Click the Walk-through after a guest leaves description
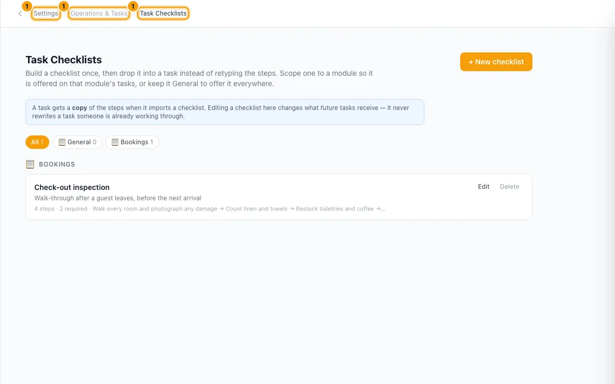The height and width of the screenshot is (384, 615). 118,198
